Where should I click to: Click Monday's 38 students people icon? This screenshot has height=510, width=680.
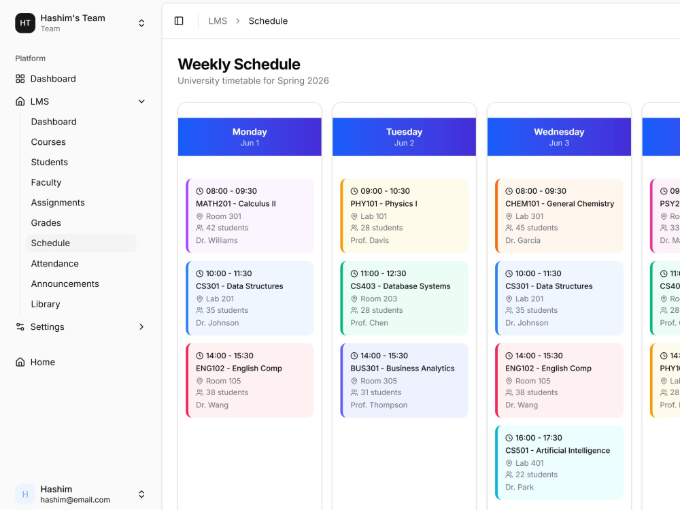coord(199,392)
